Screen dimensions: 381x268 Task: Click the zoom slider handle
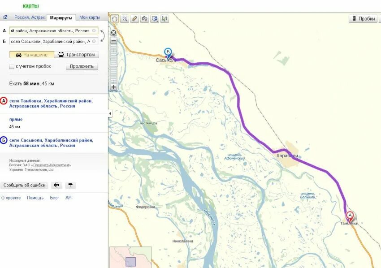(x=113, y=66)
